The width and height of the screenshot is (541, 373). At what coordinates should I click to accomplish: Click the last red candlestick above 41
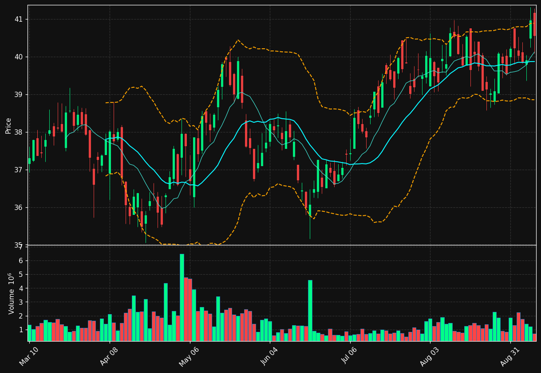pos(534,24)
